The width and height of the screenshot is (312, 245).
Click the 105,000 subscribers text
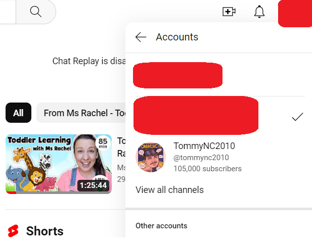pyautogui.click(x=207, y=169)
